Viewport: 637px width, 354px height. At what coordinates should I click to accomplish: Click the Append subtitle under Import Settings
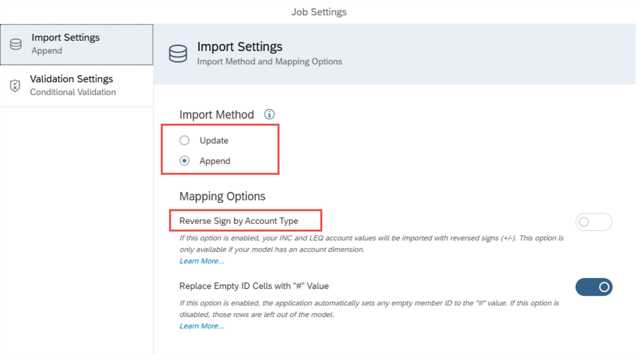coord(47,50)
